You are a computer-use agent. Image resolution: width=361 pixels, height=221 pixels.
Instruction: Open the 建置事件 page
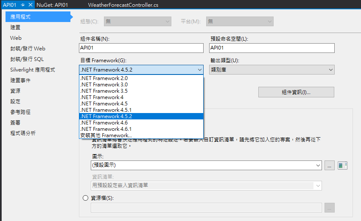tap(20, 80)
